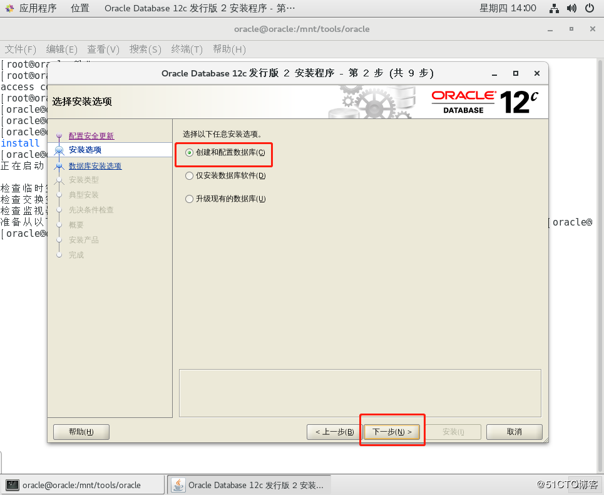Screen dimensions: 604x495
Task: Click the terminal icon in the taskbar
Action: tap(13, 485)
